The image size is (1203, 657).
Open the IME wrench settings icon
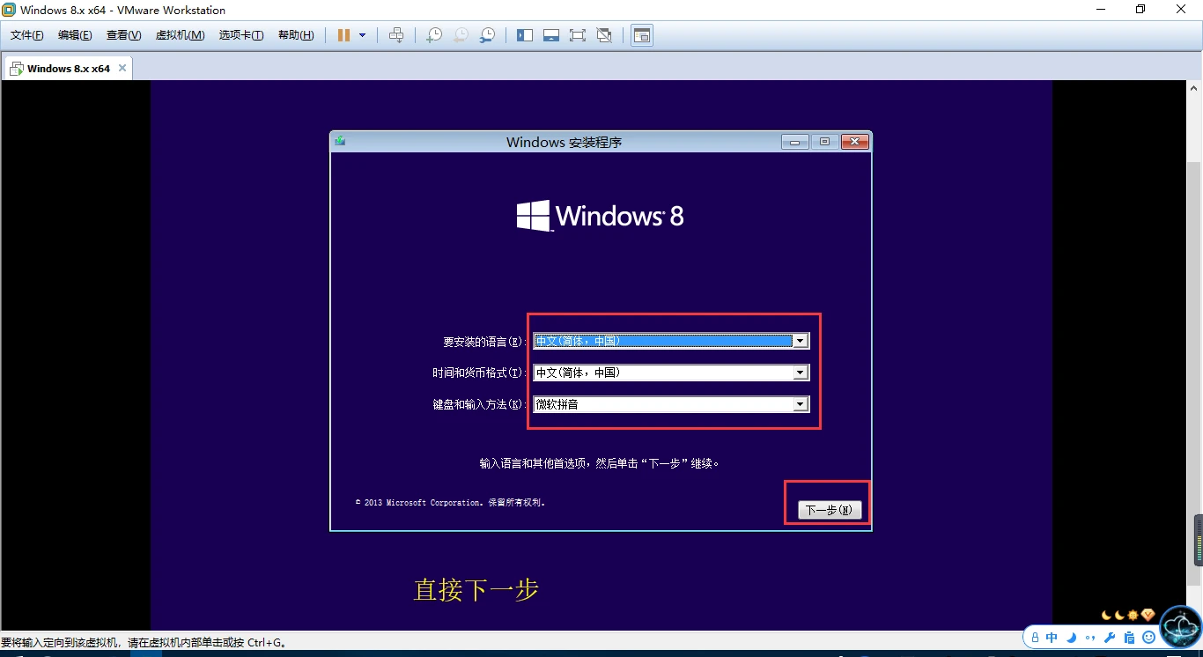pos(1110,638)
